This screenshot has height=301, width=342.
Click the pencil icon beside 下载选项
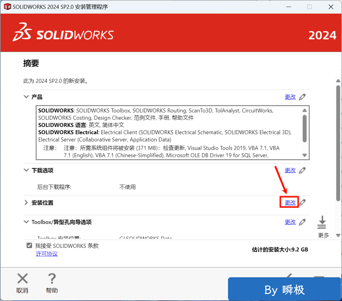(302, 170)
